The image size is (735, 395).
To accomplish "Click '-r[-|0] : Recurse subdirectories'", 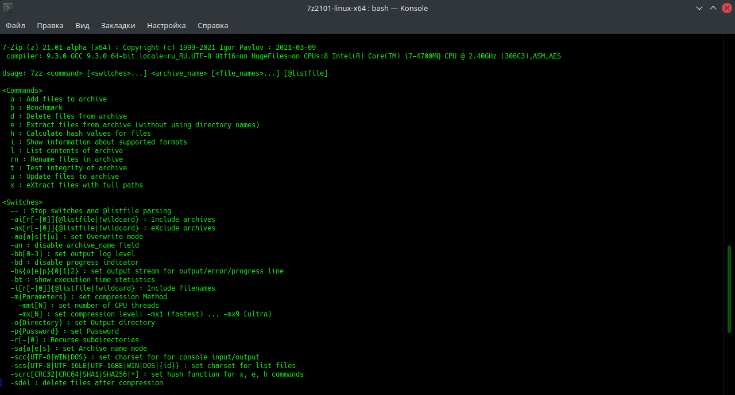I will click(75, 340).
